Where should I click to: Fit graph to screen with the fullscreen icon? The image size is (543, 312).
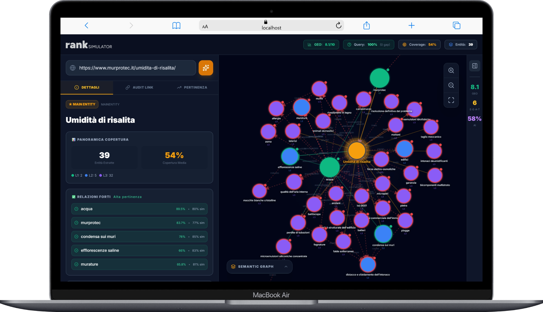(x=451, y=100)
